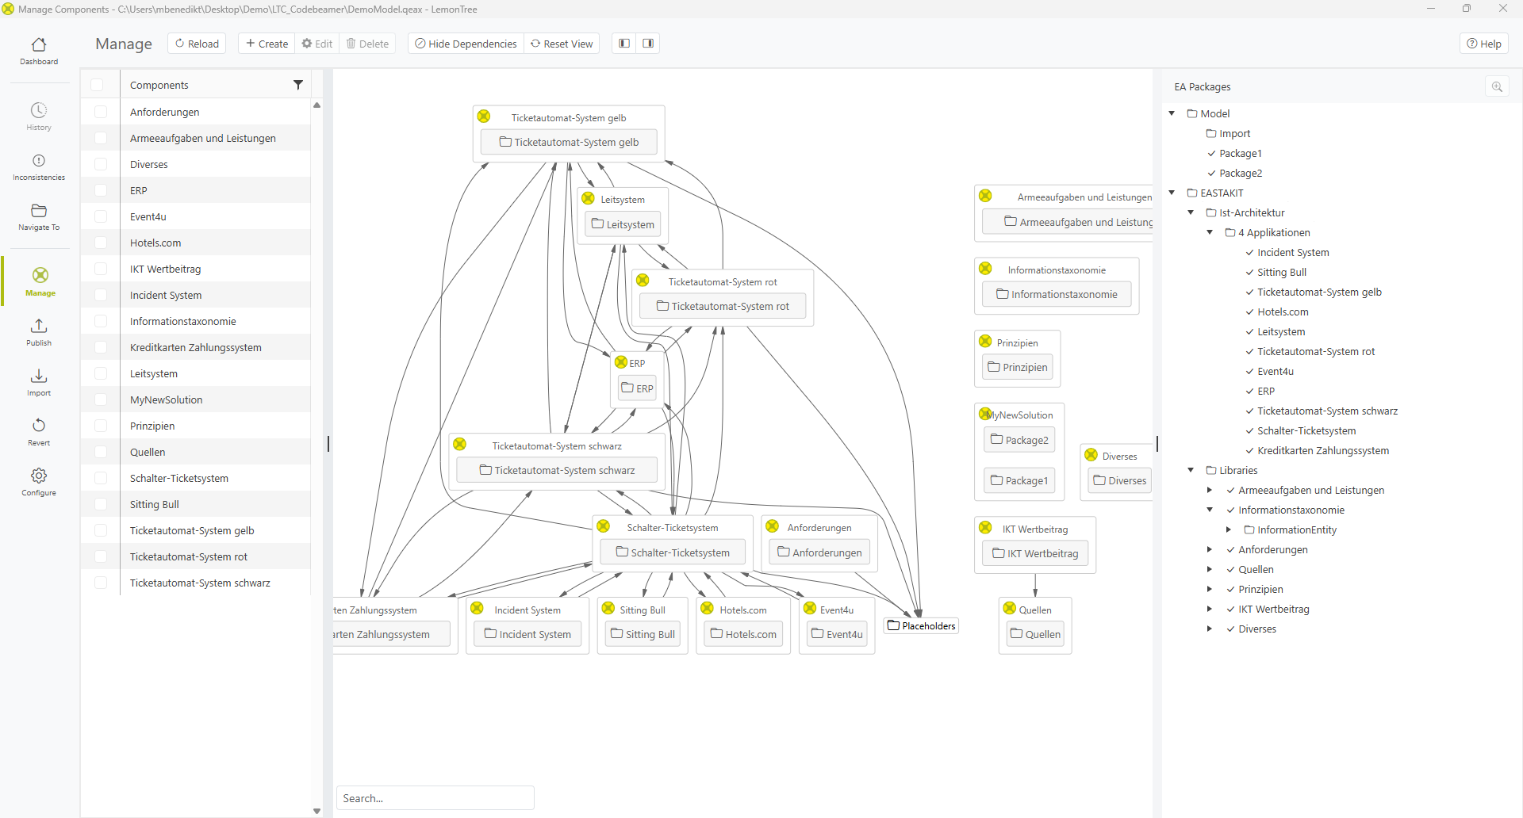Open the Dashboard from the sidebar

click(x=39, y=51)
